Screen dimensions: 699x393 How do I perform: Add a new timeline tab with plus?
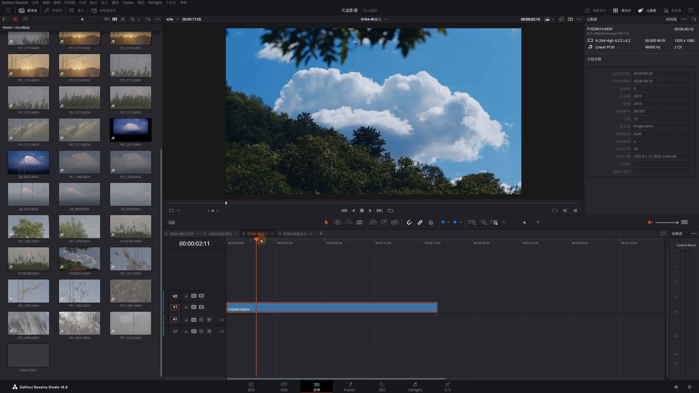tap(321, 234)
